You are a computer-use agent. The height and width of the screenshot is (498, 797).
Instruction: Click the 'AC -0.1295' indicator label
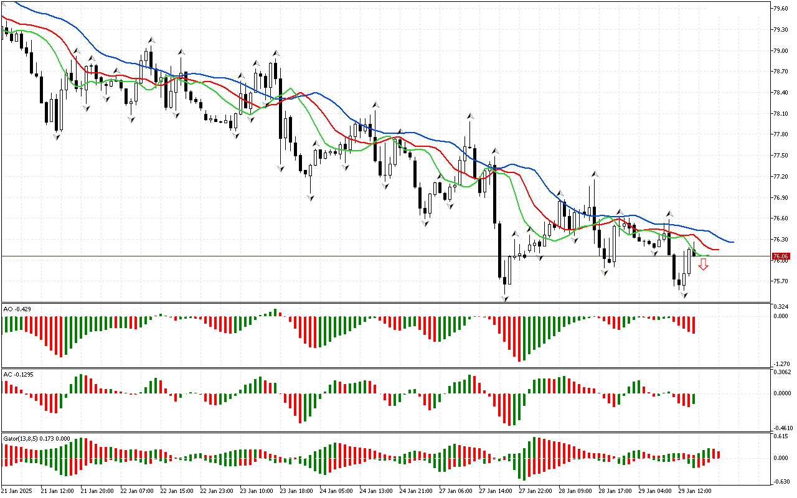[19, 375]
